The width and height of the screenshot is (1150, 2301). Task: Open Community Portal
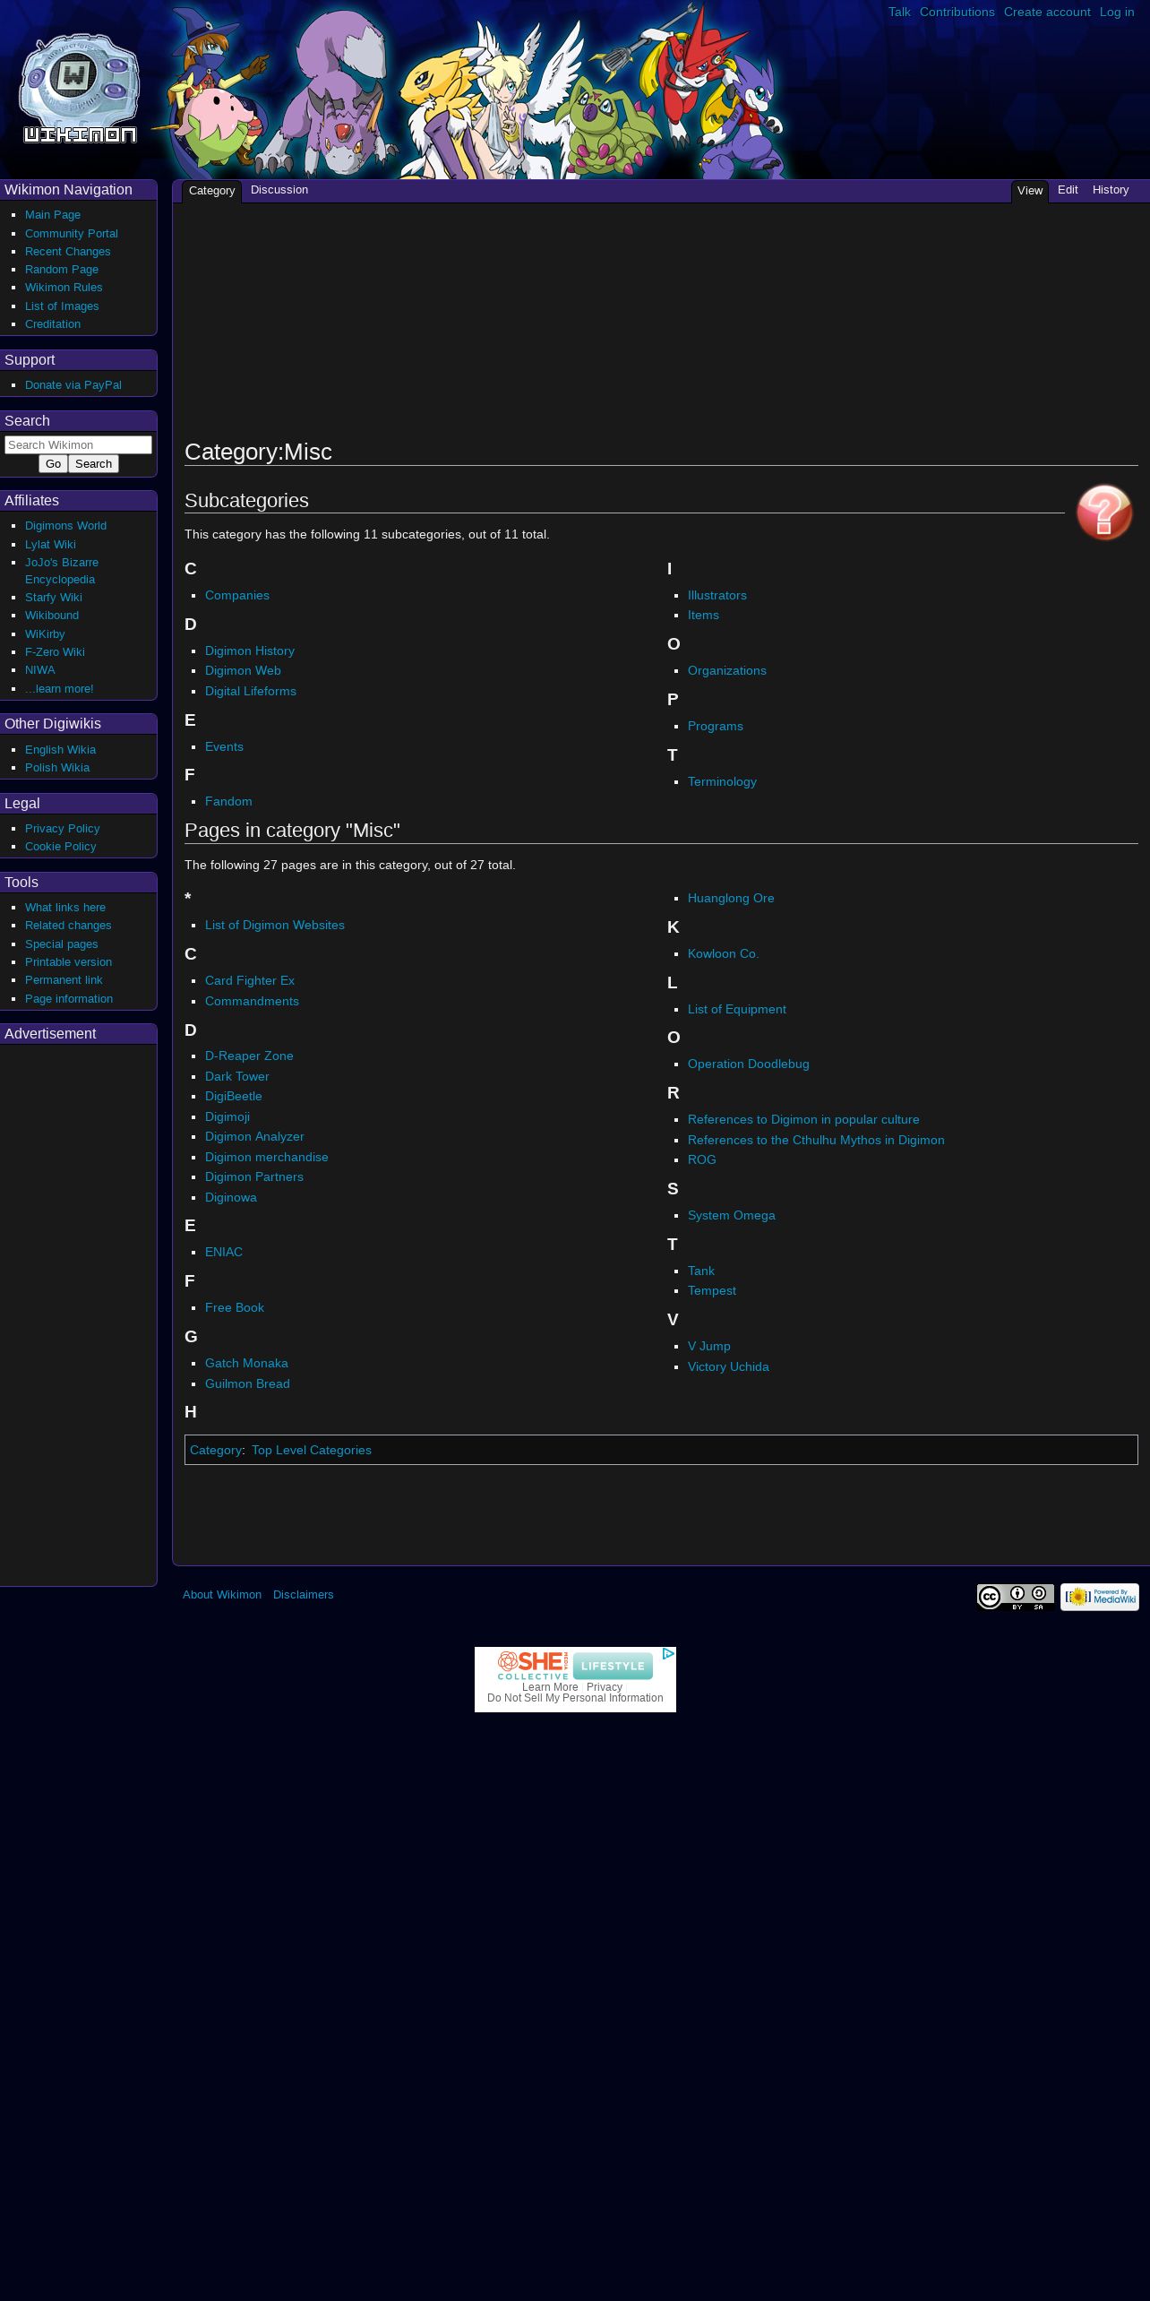72,233
